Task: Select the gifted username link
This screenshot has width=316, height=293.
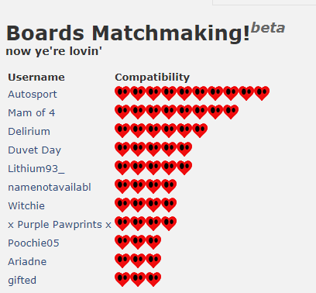Action: pyautogui.click(x=22, y=281)
